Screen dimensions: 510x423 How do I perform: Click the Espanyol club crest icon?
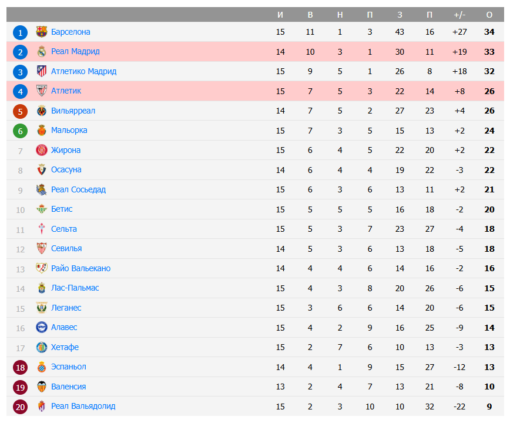pyautogui.click(x=41, y=367)
